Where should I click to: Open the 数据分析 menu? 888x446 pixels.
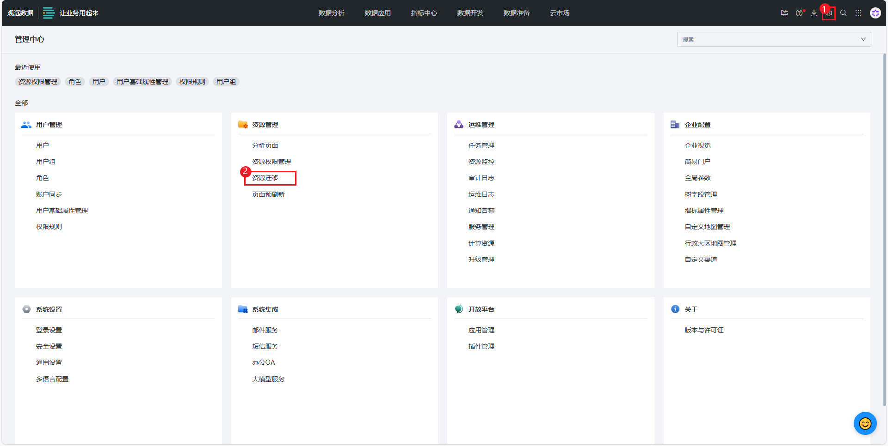pos(331,13)
